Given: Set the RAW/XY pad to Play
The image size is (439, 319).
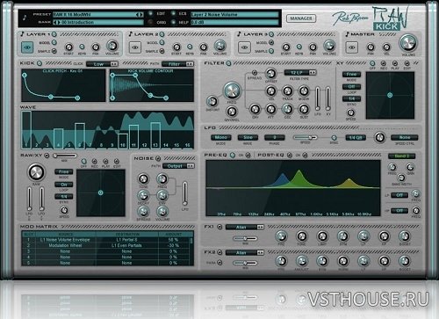Looking at the screenshot, I should click(105, 161).
